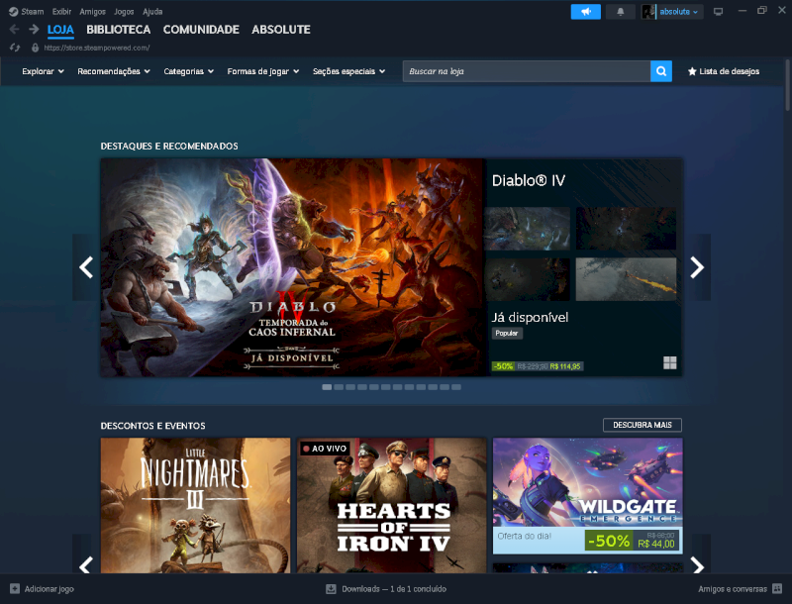Screen dimensions: 792x604
Task: Click the wishlist star icon
Action: pos(692,71)
